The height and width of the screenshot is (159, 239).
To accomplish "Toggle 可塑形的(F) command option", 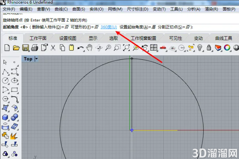I will [x=85, y=27].
